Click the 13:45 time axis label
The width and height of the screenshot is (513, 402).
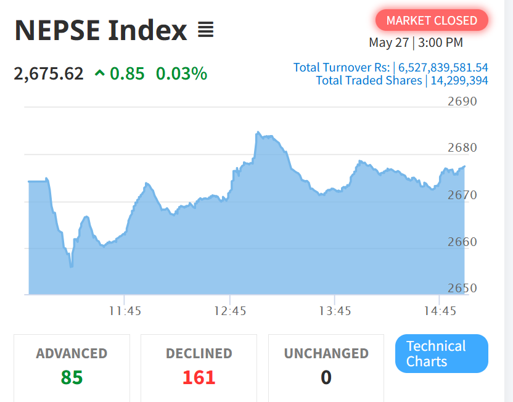point(335,311)
